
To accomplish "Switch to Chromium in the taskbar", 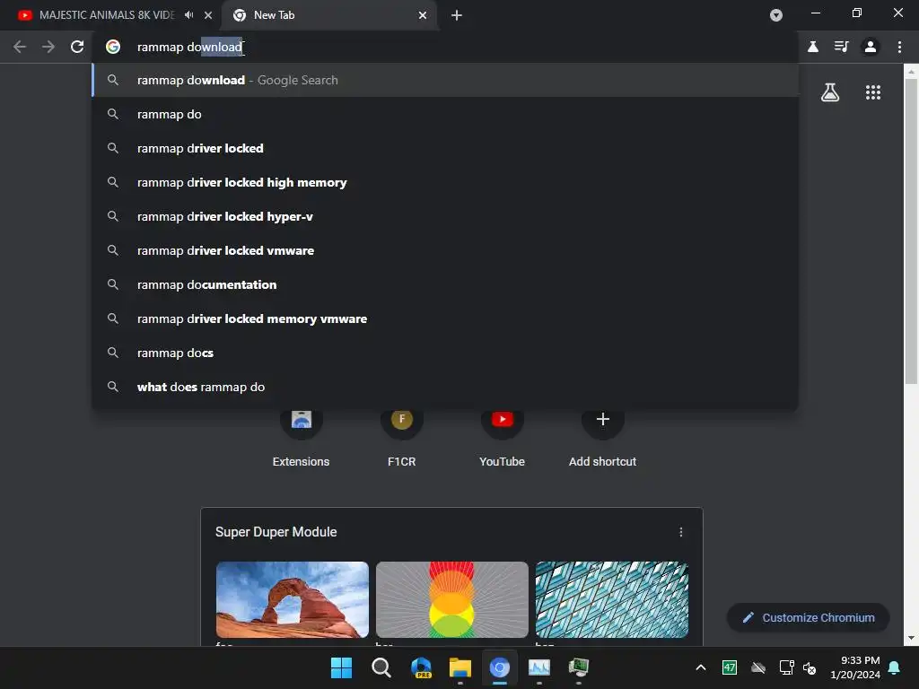I will [x=499, y=667].
